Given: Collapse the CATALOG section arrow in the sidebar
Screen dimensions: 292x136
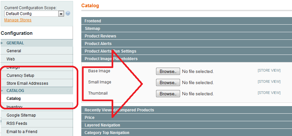Looking at the screenshot, I should point(3,91).
